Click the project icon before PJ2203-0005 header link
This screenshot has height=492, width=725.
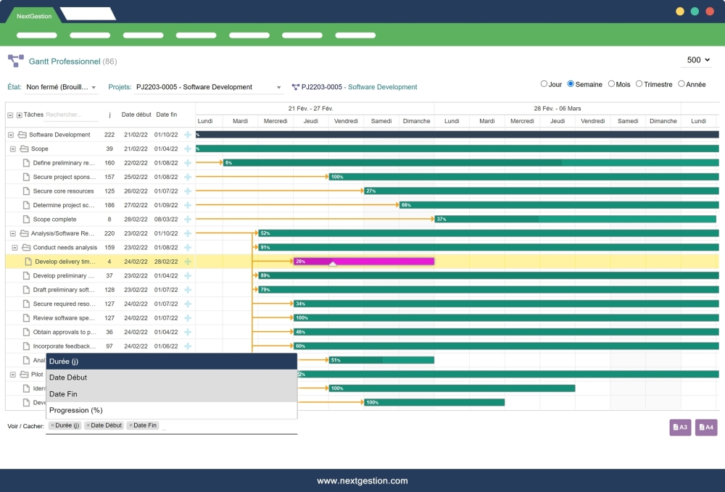pyautogui.click(x=297, y=86)
